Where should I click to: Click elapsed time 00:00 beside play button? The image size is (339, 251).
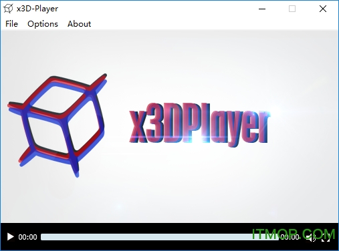27,237
